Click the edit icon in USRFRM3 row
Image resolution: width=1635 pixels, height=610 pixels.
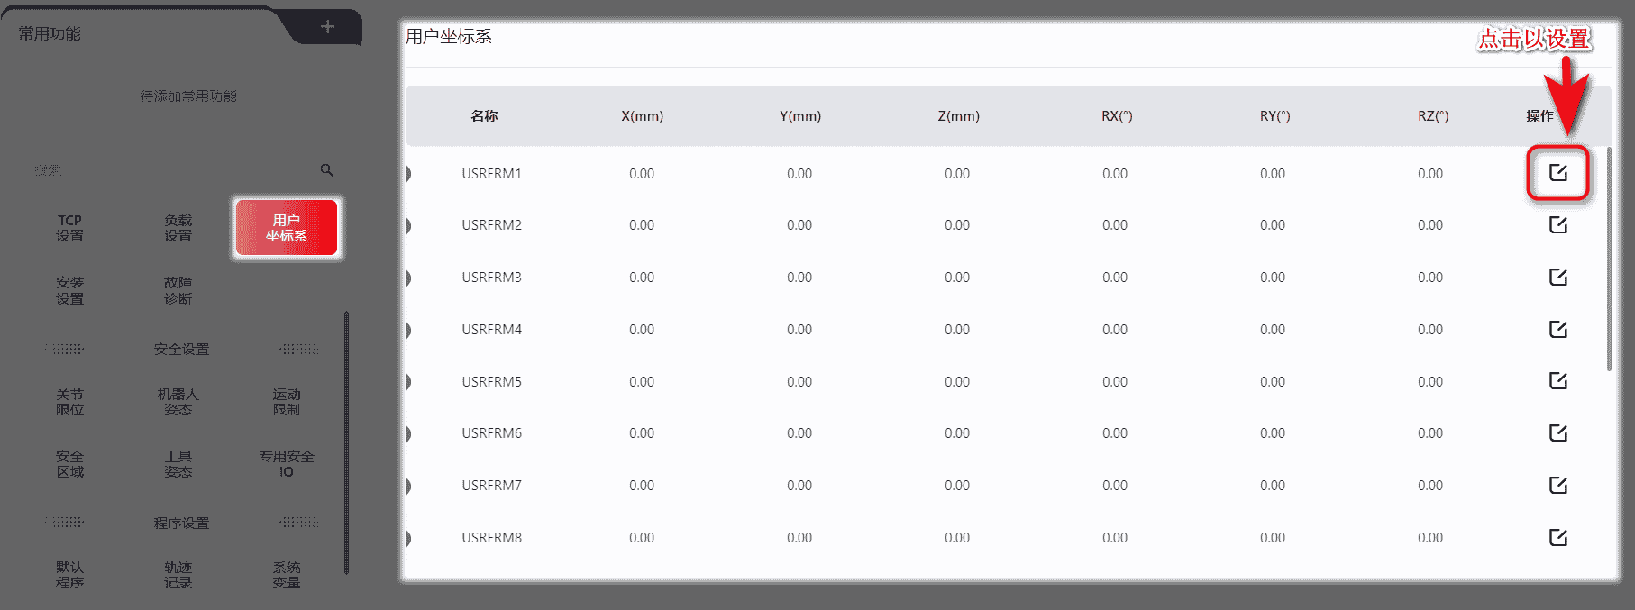(1557, 278)
